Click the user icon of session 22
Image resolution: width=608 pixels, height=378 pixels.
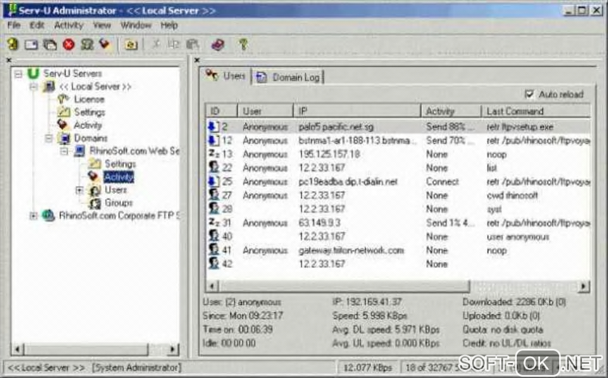click(213, 168)
